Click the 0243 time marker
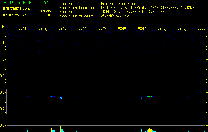Screen dimensions: 208x132 click(x=62, y=28)
